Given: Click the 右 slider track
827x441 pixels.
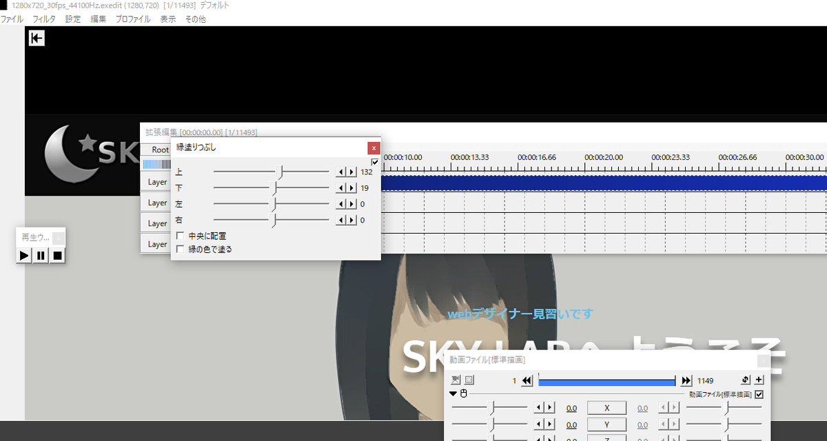Looking at the screenshot, I should coord(272,220).
